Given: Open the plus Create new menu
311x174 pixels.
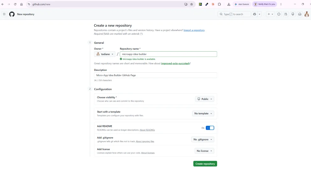Looking at the screenshot, I should (x=270, y=14).
